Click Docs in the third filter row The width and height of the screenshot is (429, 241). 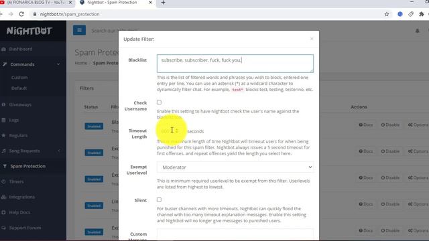(366, 177)
